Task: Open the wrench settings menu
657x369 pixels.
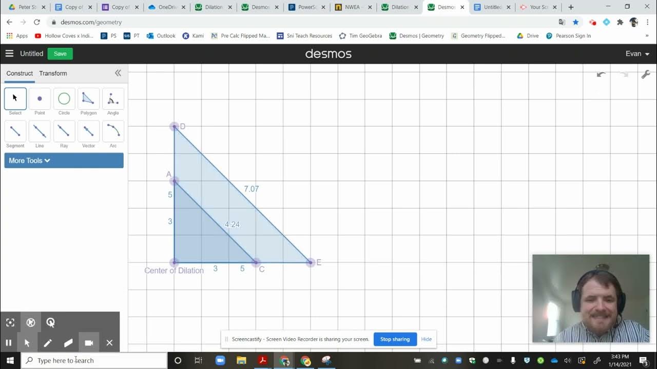Action: 646,74
